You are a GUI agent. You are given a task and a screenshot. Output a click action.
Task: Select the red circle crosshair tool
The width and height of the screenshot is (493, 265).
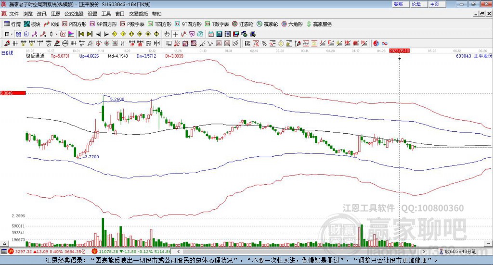click(98, 43)
